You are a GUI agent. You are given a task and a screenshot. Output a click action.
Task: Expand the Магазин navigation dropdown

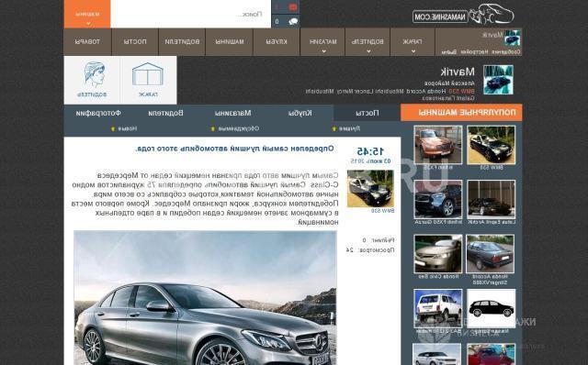(322, 42)
